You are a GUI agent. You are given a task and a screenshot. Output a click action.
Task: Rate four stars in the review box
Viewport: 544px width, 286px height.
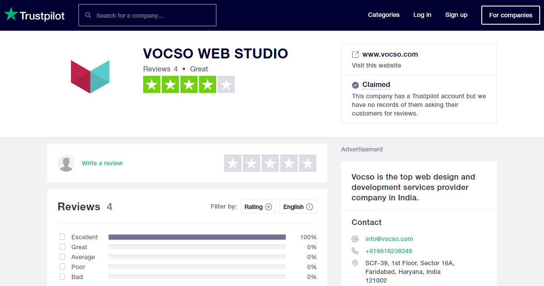coord(289,163)
